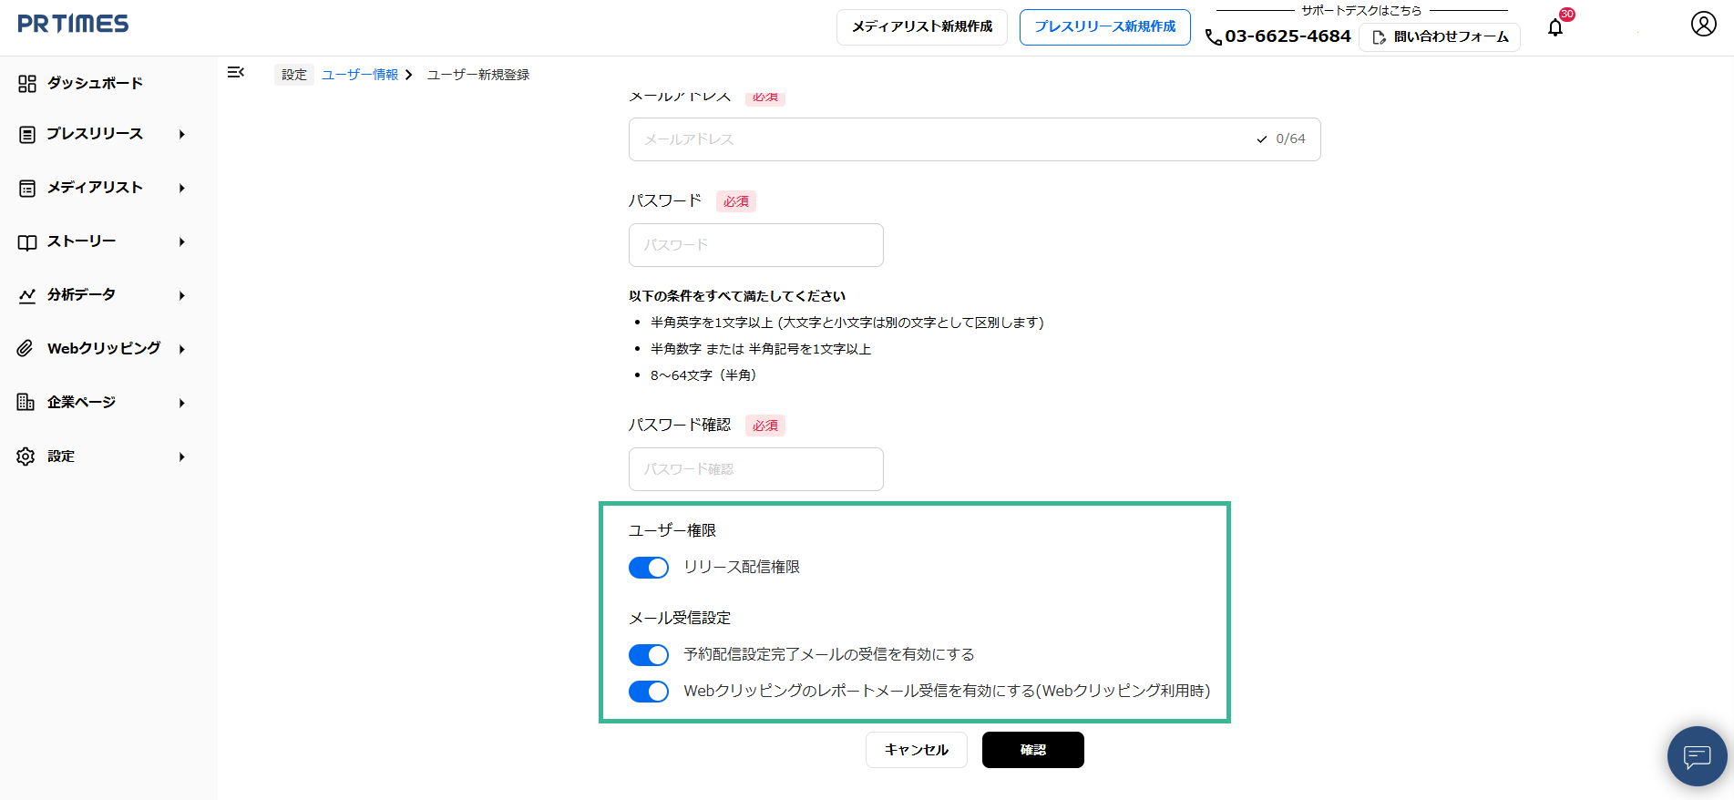1734x800 pixels.
Task: Toggle the リリース配信権限 switch
Action: click(649, 568)
